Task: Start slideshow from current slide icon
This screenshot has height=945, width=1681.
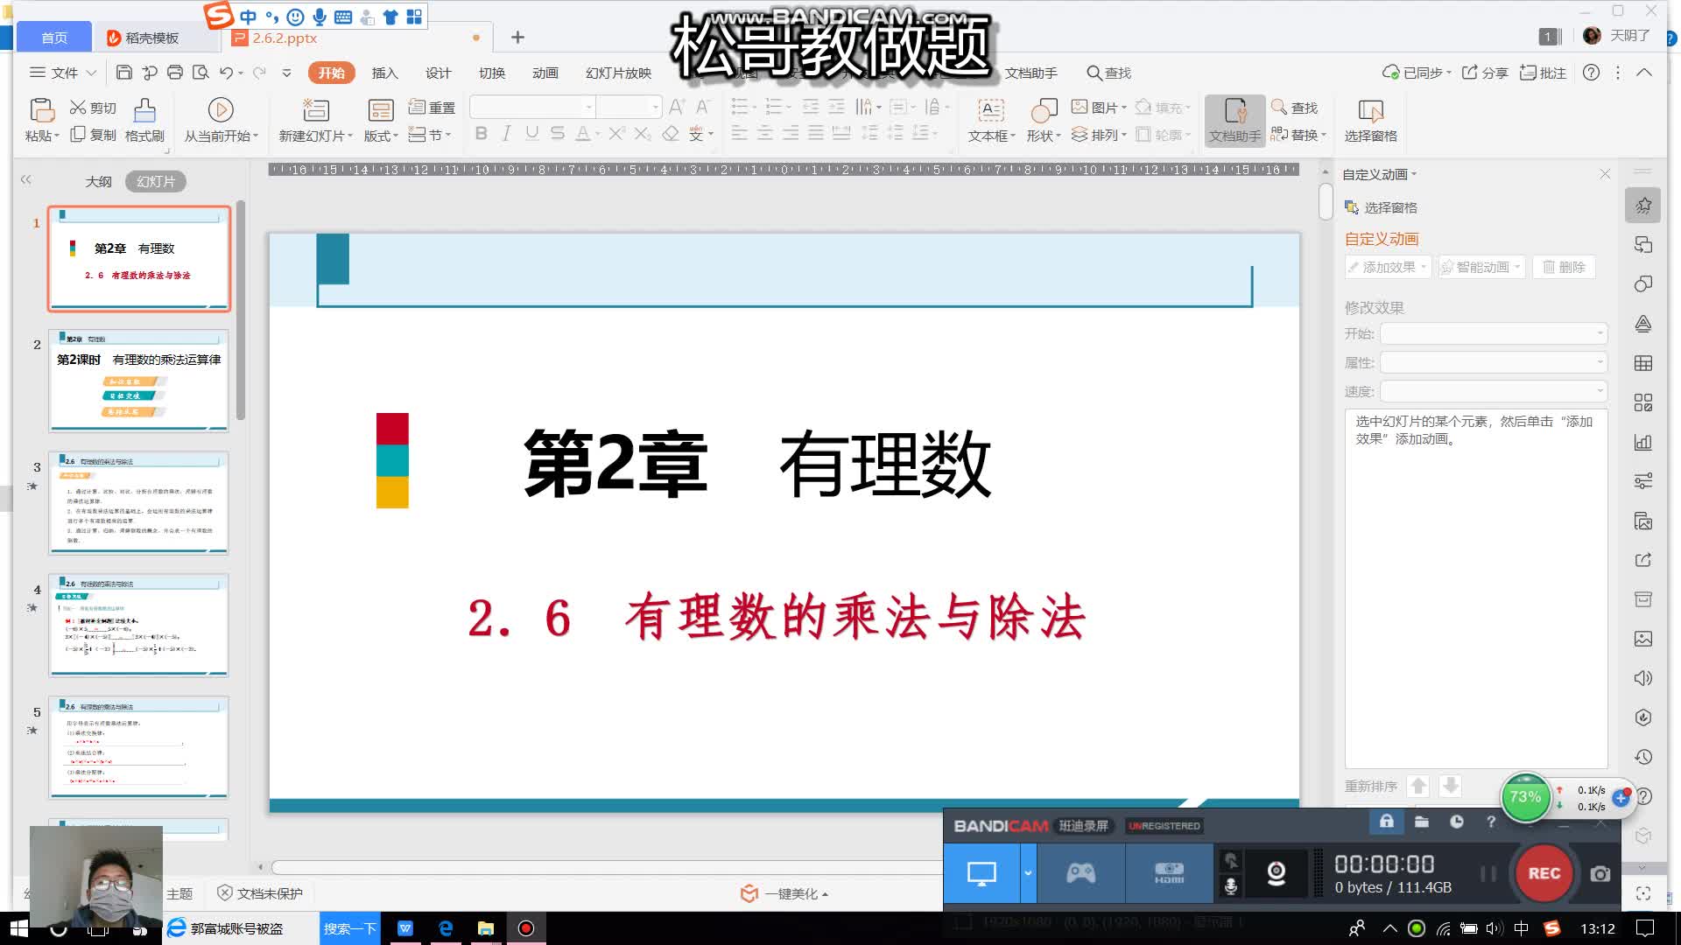Action: click(221, 110)
